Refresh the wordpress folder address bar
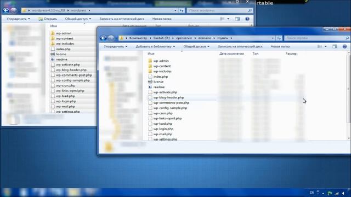 click(182, 10)
